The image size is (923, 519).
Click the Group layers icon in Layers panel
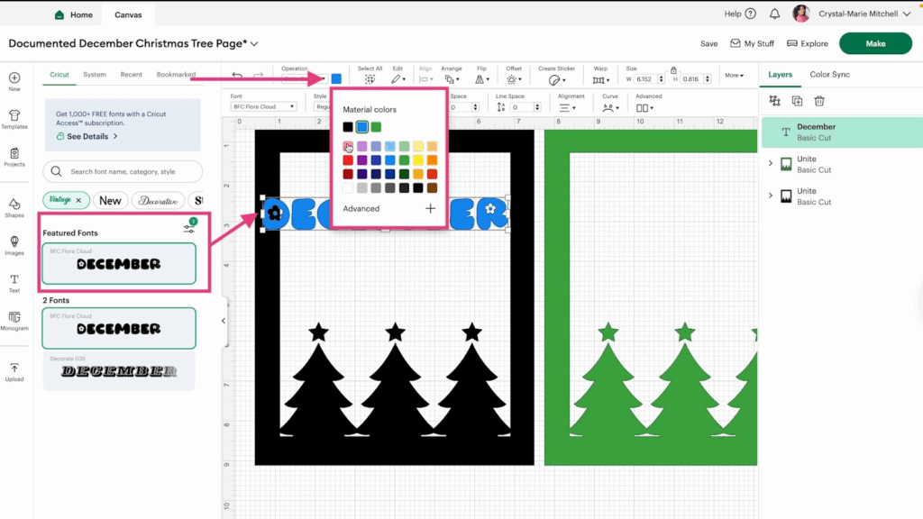pyautogui.click(x=774, y=101)
